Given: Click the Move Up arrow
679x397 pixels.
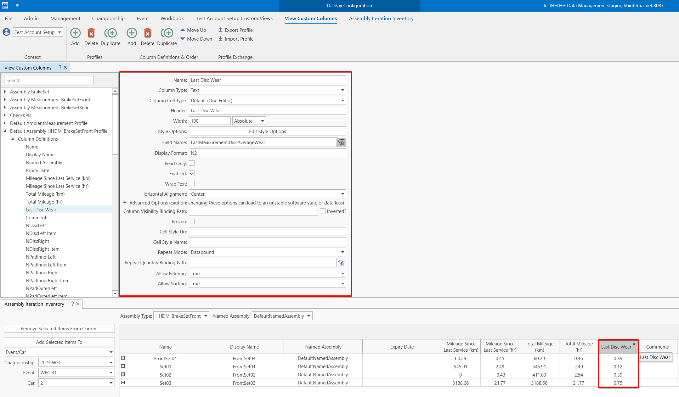Looking at the screenshot, I should click(183, 30).
